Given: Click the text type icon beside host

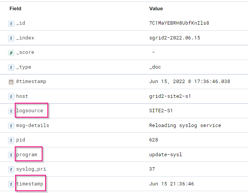Looking at the screenshot, I should (x=11, y=96).
